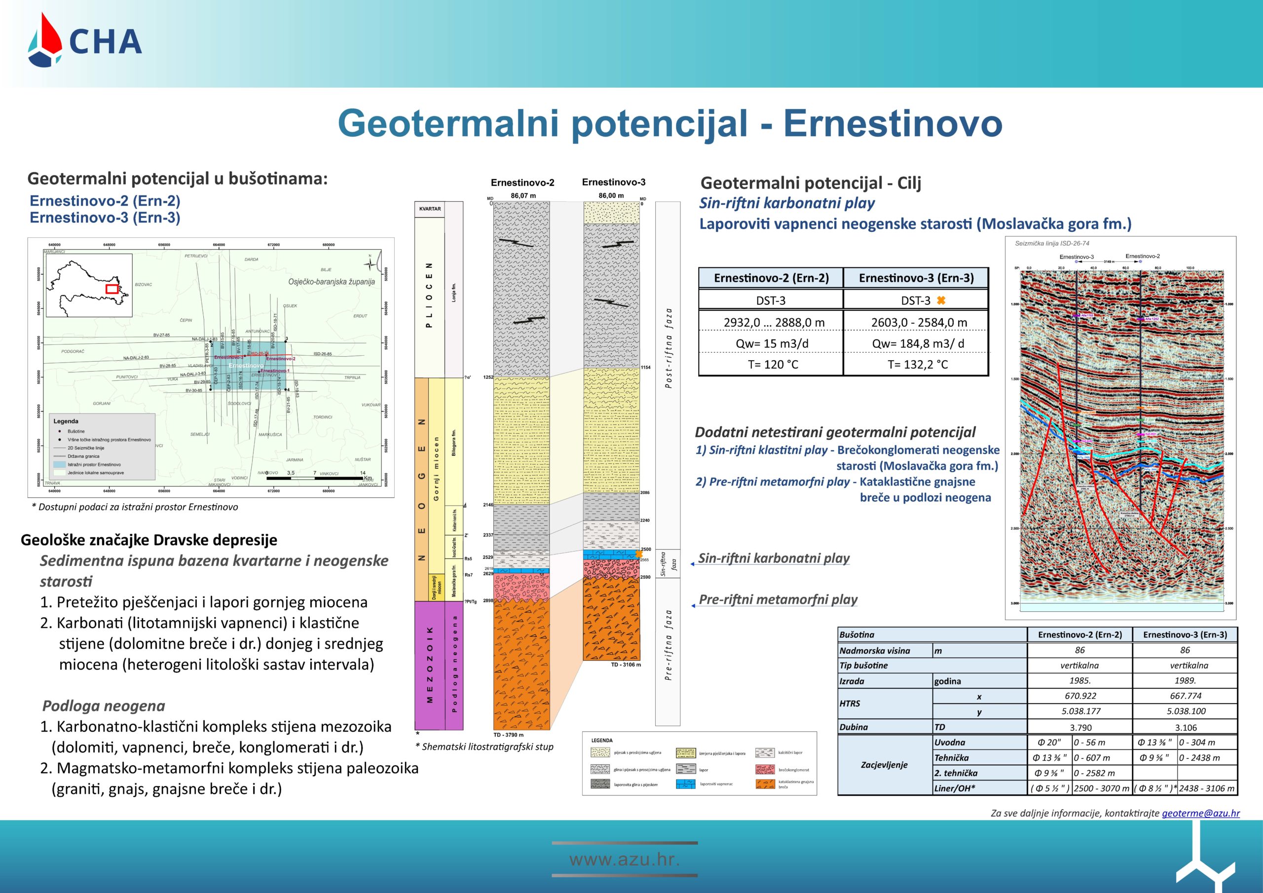Click the TD - 3106 m label
The image size is (1263, 893).
point(626,665)
